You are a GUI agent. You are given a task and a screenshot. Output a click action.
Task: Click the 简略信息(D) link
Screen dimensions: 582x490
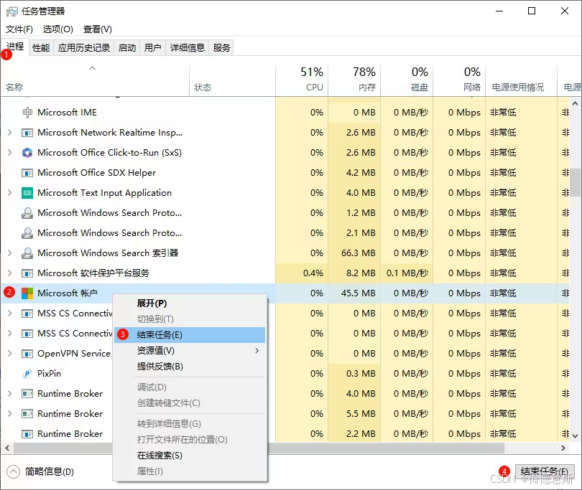coord(50,472)
